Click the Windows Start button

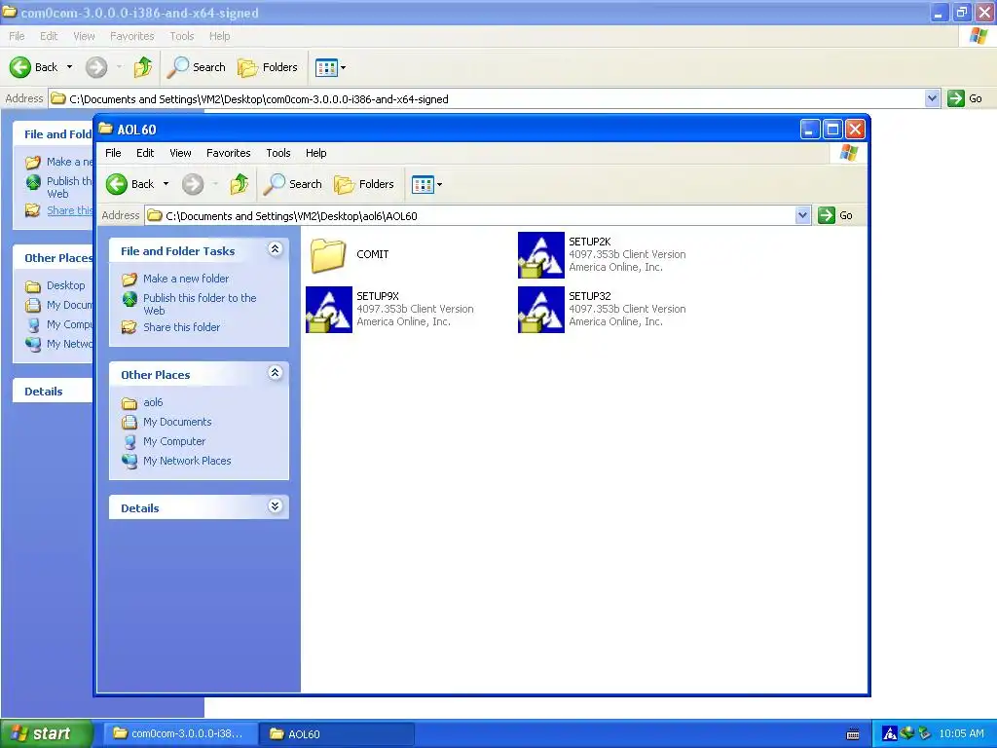(47, 733)
